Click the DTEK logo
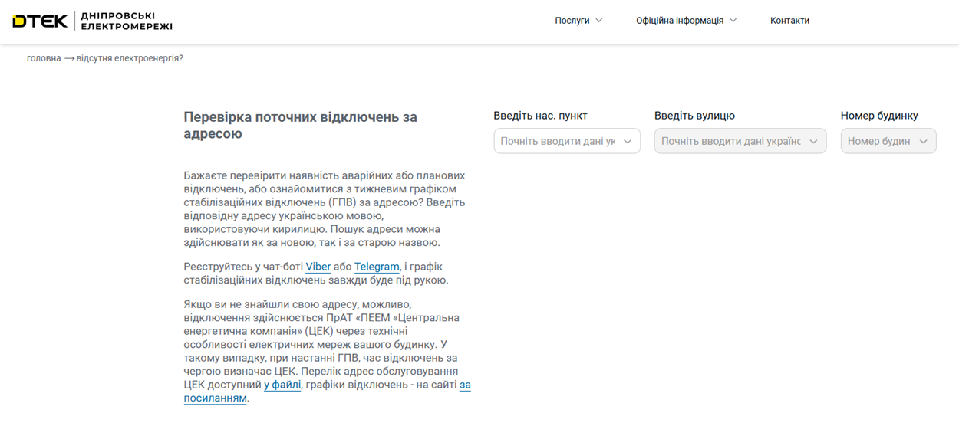Image resolution: width=959 pixels, height=436 pixels. [x=40, y=21]
